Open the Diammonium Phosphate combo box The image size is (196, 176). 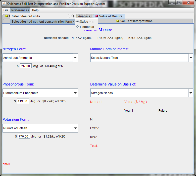pyautogui.click(x=40, y=93)
